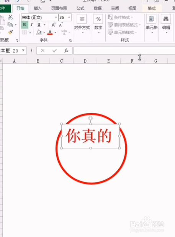This screenshot has width=175, height=237.
Task: Click the Copy icon in clipboard group
Action: (x=10, y=25)
